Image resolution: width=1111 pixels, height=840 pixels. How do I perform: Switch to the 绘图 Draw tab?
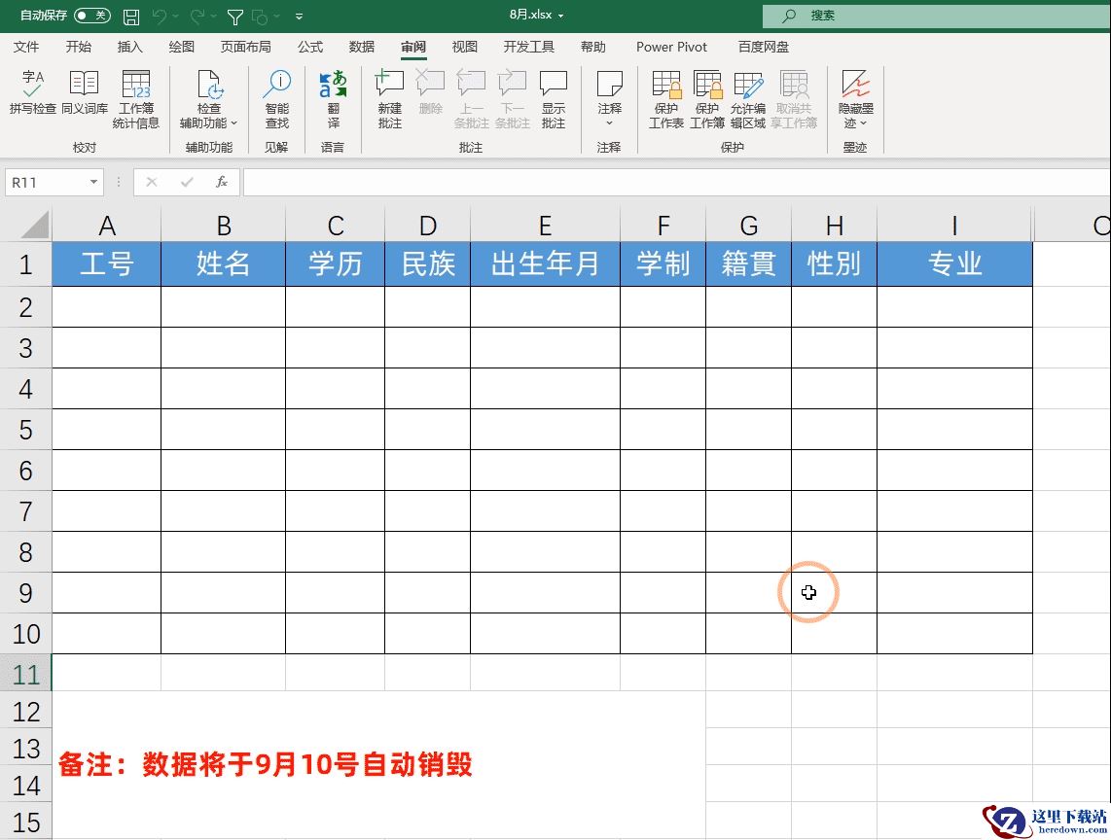pos(181,47)
